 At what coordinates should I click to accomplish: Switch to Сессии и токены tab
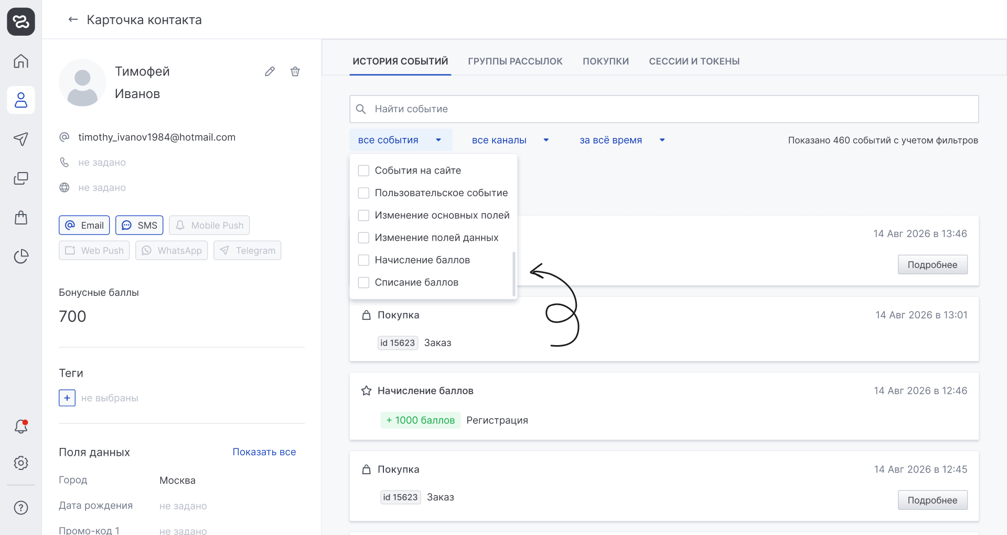(x=694, y=61)
